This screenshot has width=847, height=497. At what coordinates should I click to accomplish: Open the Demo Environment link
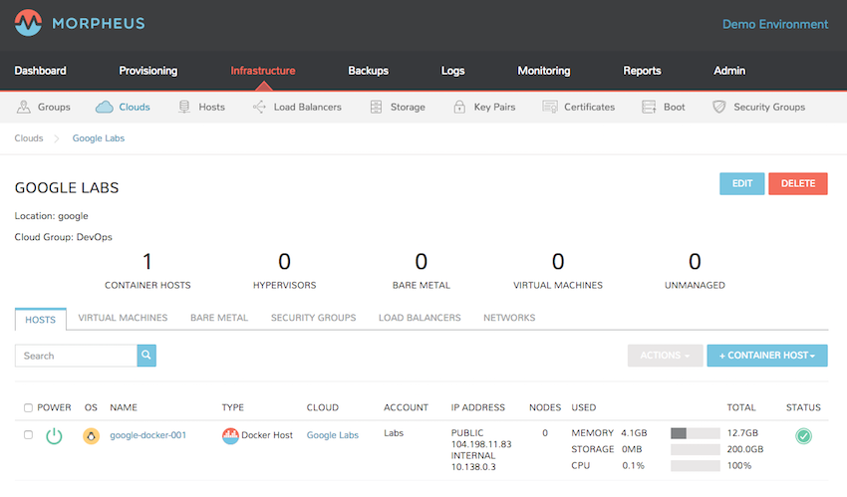point(775,24)
